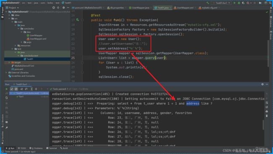Toggle Show Passed tests checkmark button
Viewport: 273px width, 154px height.
pos(12,89)
